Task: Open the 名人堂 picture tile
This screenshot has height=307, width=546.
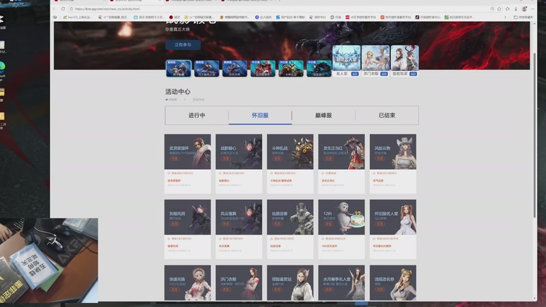Action: click(346, 58)
